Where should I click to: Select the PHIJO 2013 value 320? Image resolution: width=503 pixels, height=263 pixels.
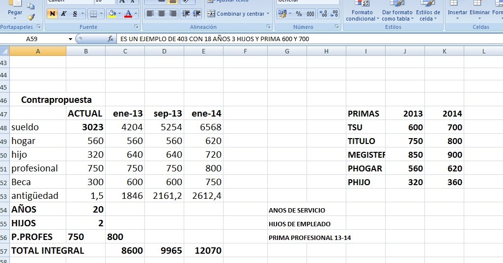click(405, 182)
